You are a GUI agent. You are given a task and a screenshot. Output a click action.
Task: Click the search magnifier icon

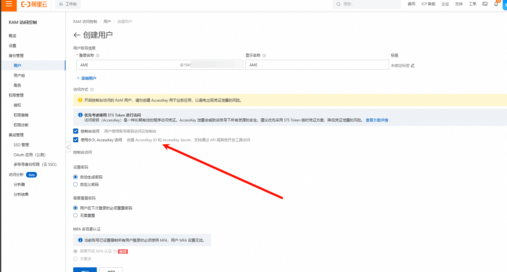339,4
